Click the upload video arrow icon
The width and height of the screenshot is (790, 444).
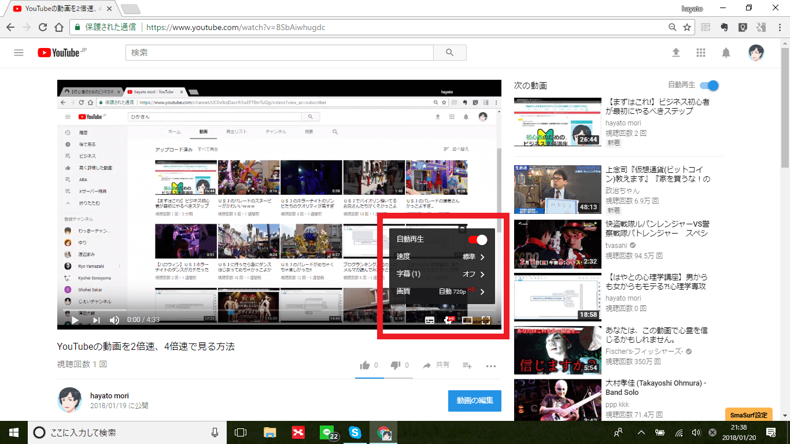(x=675, y=53)
